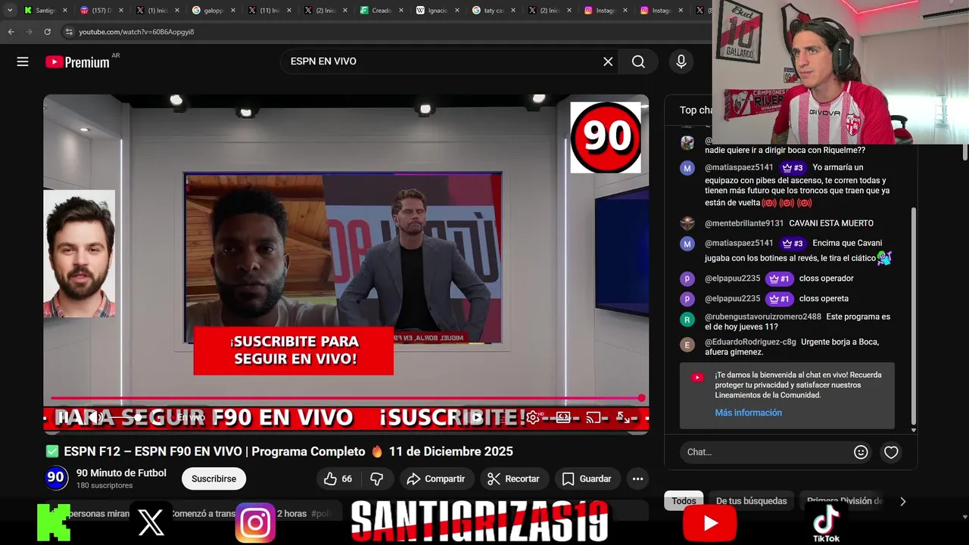Mute the player volume speaker icon

[95, 417]
